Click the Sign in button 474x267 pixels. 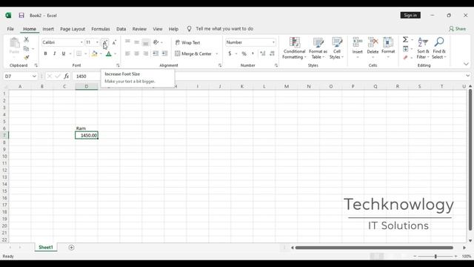tap(410, 15)
